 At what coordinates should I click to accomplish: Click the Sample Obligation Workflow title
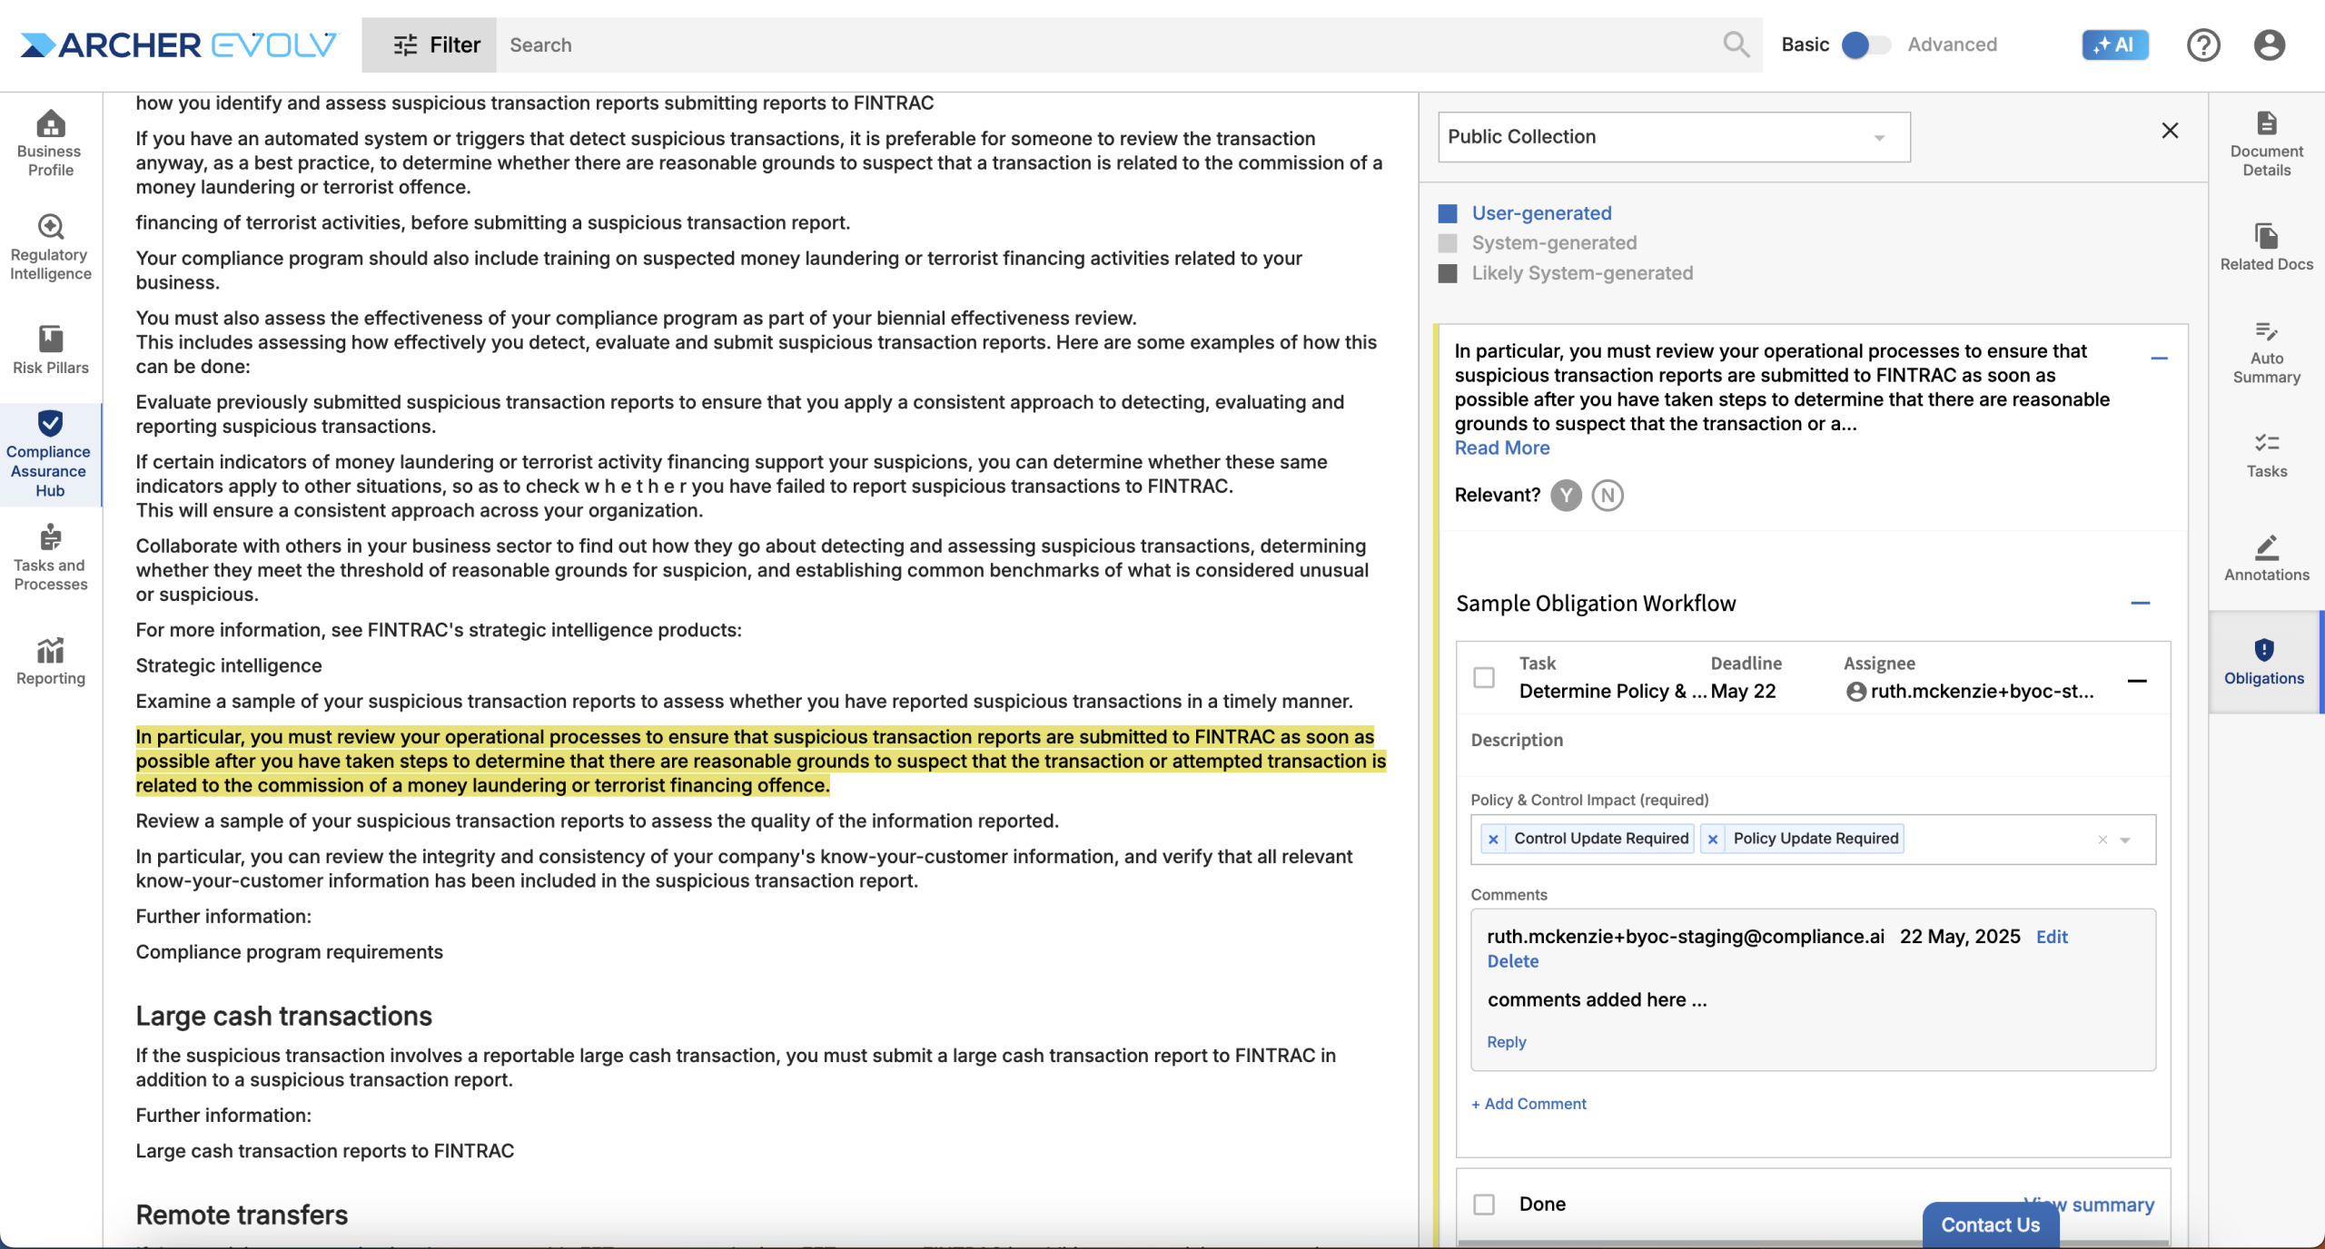coord(1596,604)
